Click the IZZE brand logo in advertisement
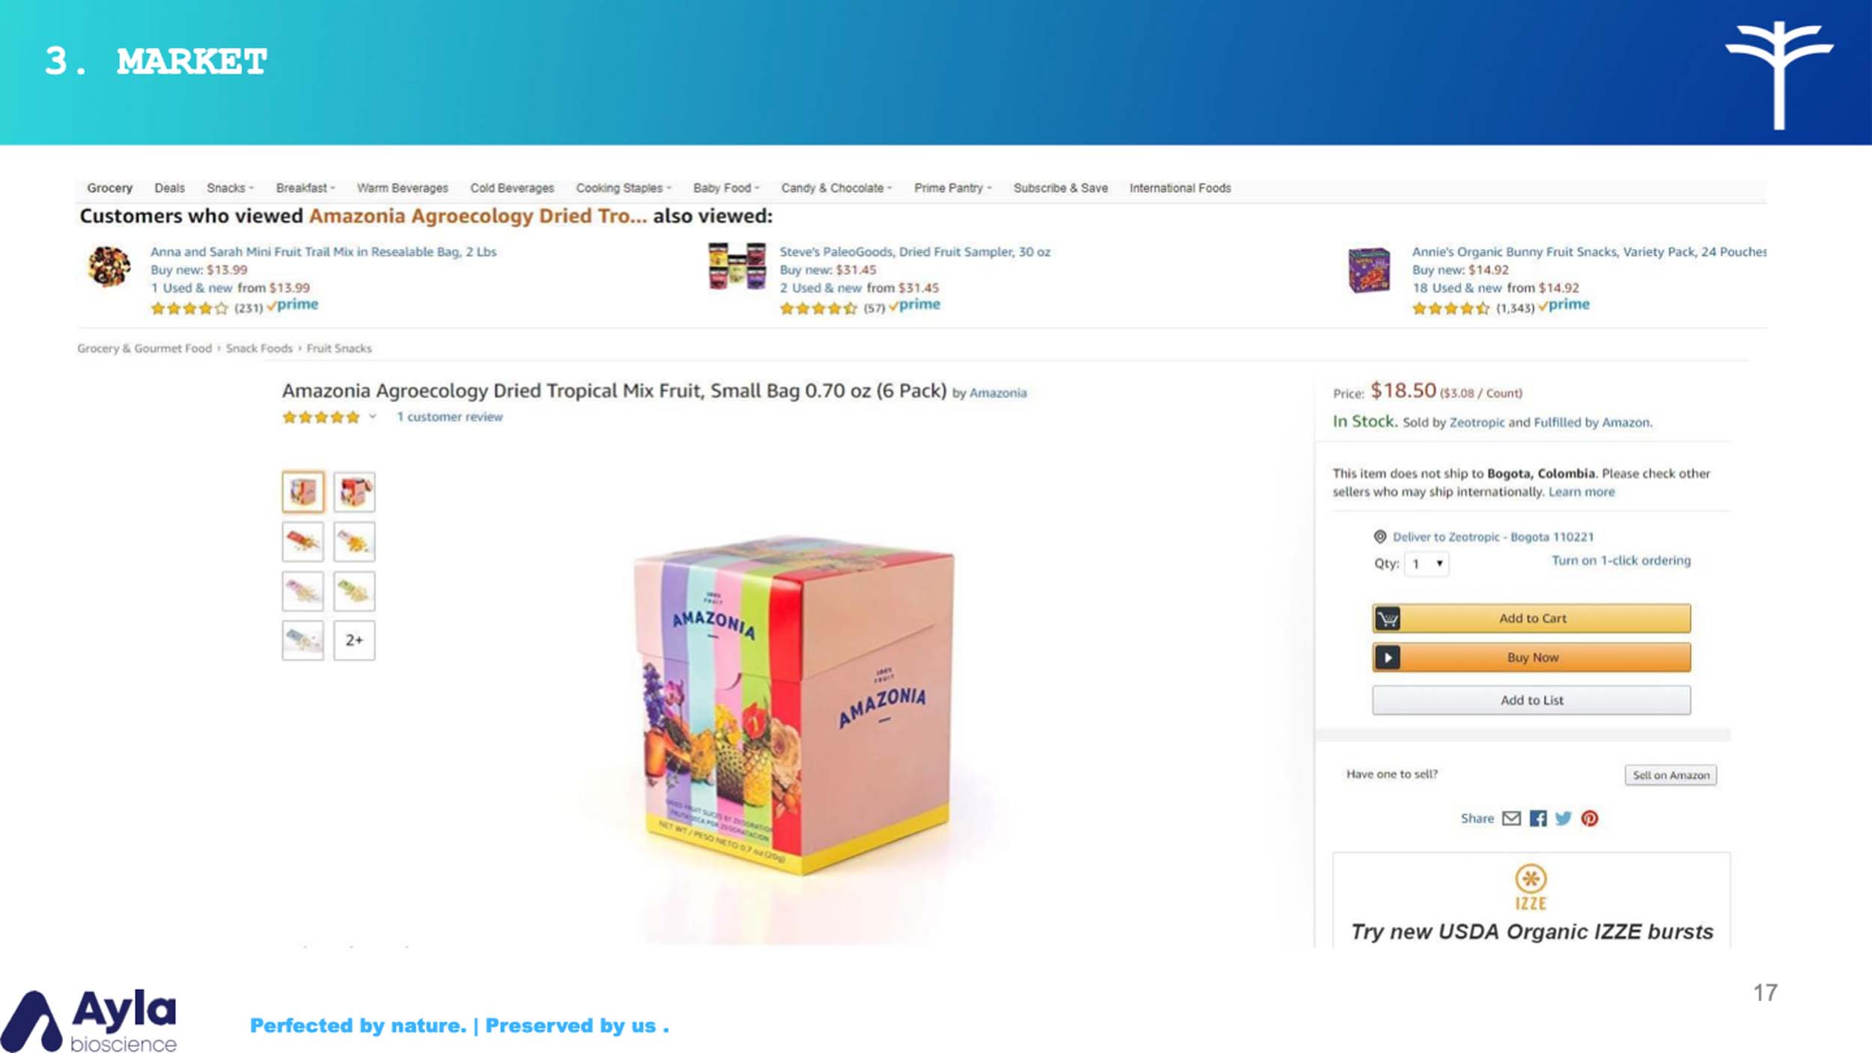 1531,887
